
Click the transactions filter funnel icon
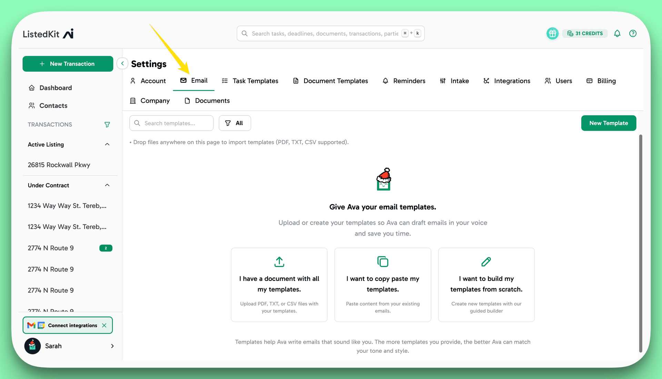(107, 124)
